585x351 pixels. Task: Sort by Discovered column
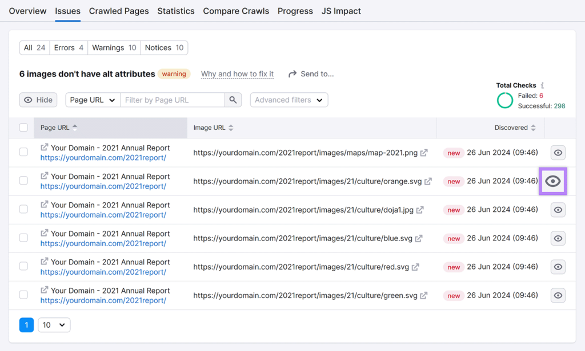[x=515, y=128]
